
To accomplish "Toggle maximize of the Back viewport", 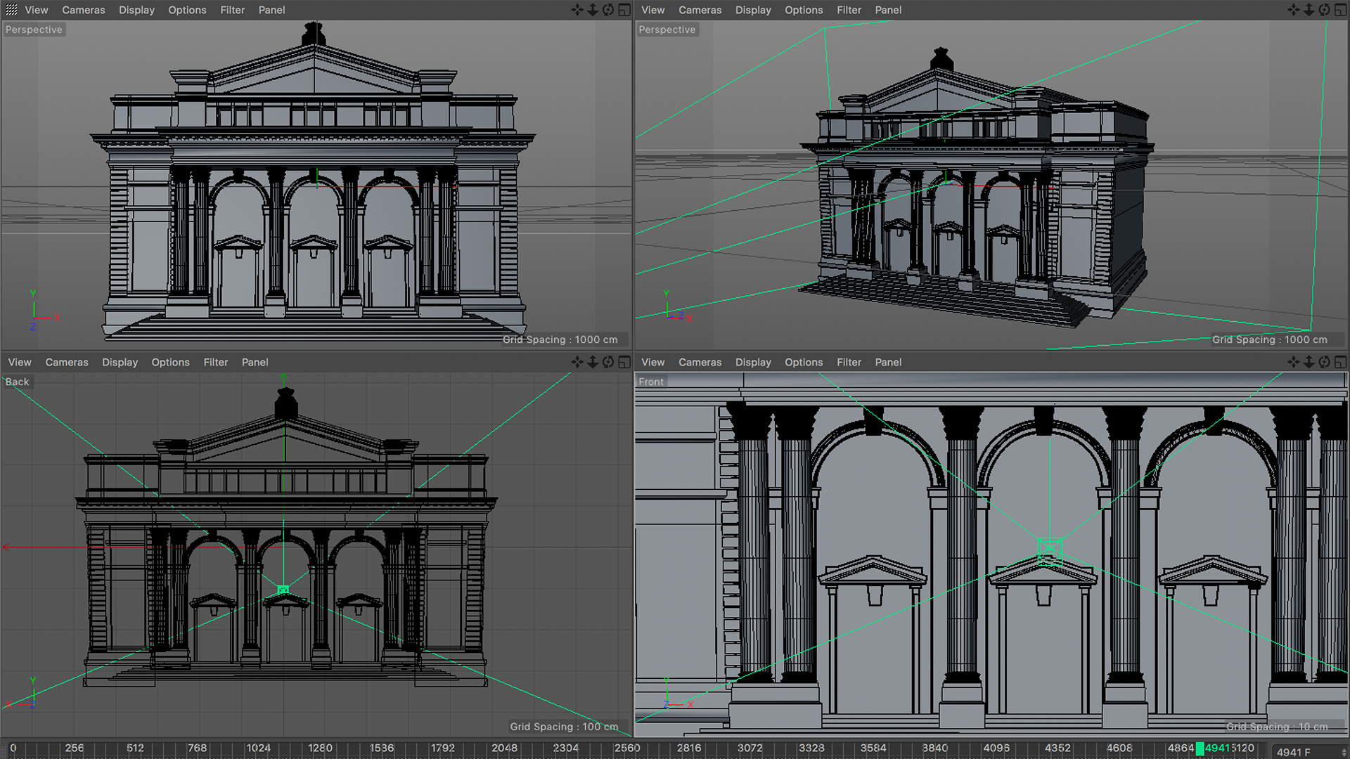I will 624,362.
